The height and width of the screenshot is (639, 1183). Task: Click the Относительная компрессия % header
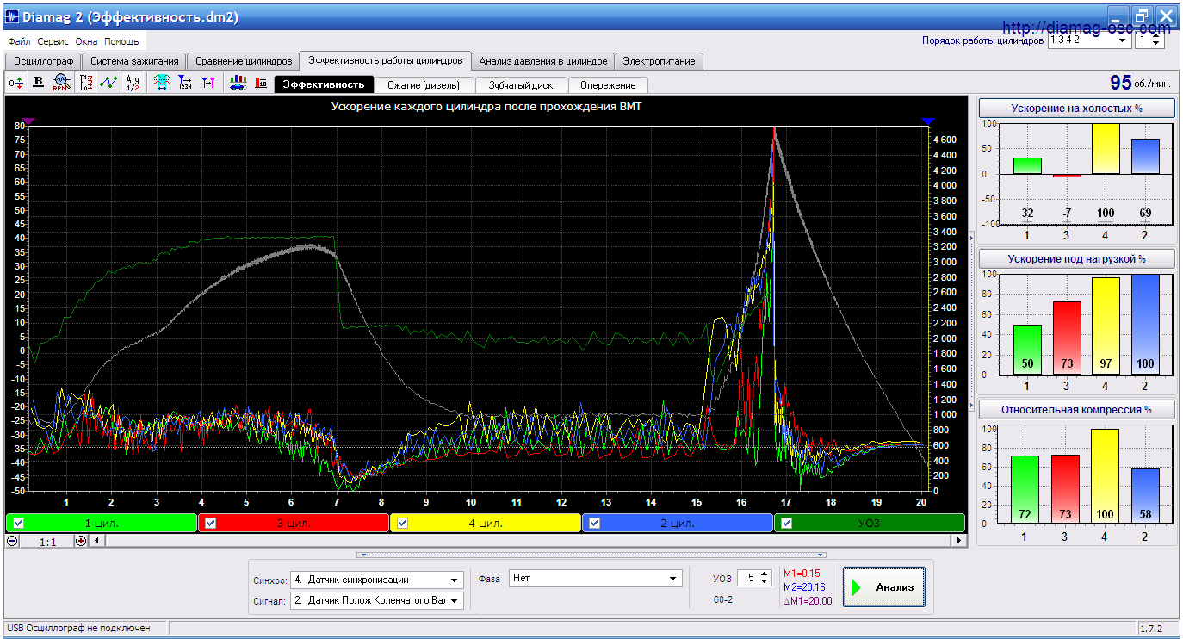1077,409
